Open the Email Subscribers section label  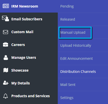[27, 19]
